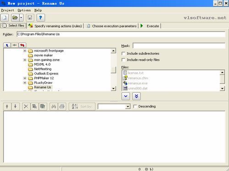229x171 pixels.
Task: Create a new project with toolbar icon
Action: (x=5, y=18)
